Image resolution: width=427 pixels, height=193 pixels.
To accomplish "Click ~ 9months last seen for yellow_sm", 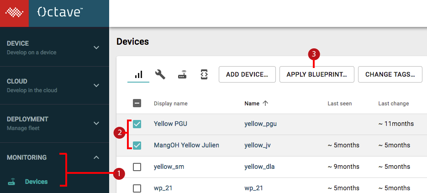I will click(x=343, y=167).
